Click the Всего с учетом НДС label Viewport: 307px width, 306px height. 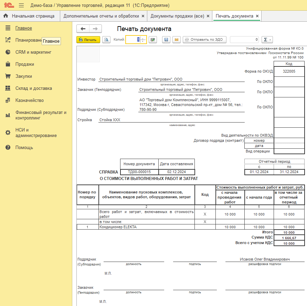click(254, 243)
